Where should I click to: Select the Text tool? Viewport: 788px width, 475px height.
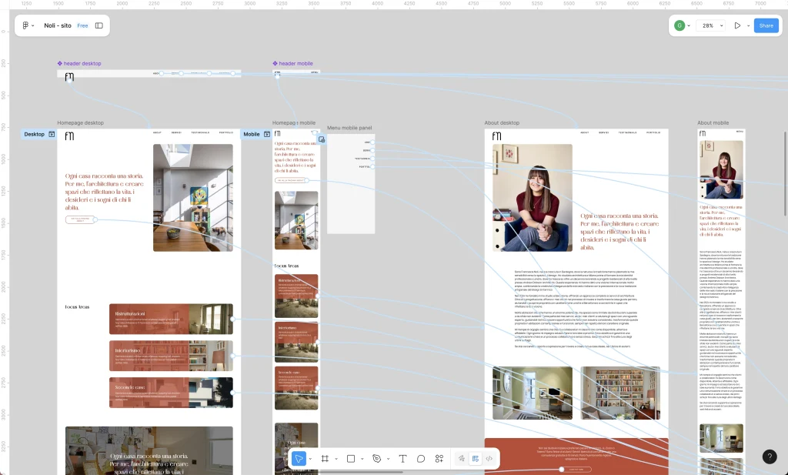(402, 459)
